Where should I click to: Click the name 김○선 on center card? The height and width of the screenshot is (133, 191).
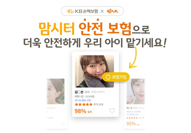pyautogui.click(x=79, y=92)
